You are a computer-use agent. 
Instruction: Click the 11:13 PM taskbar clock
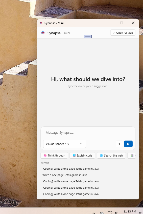coord(130,212)
